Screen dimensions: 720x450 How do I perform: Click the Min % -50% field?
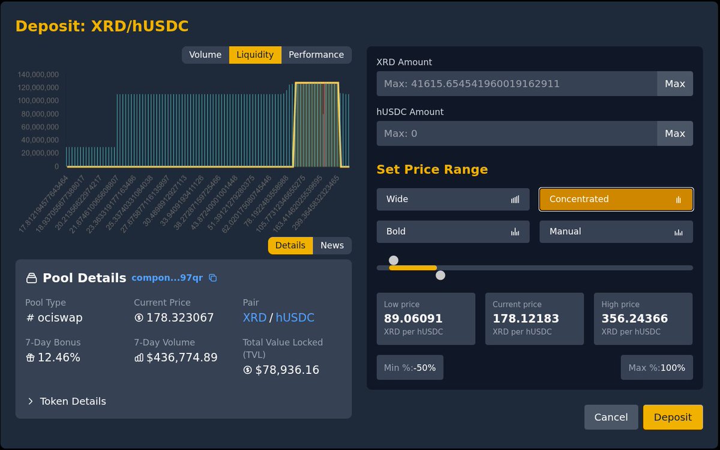click(410, 367)
